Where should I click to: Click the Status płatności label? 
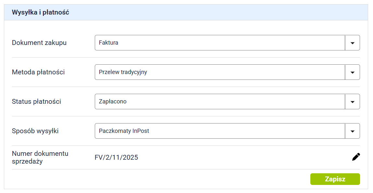tap(36, 102)
